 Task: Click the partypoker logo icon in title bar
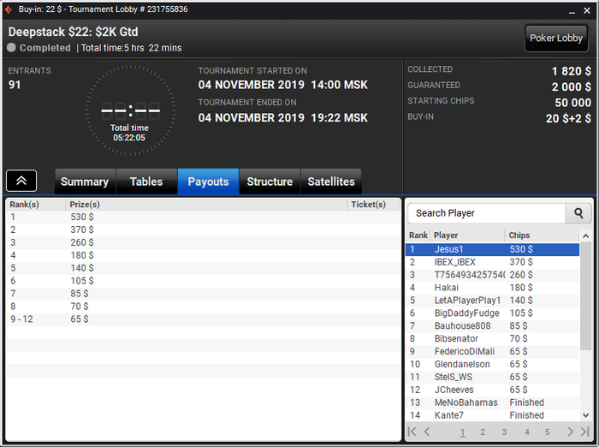click(9, 9)
